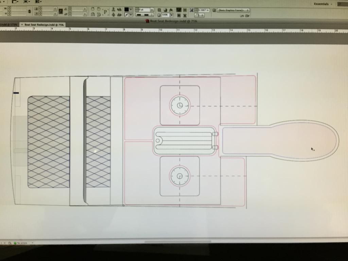
Task: Click the opacity 100% field
Action: coord(166,15)
